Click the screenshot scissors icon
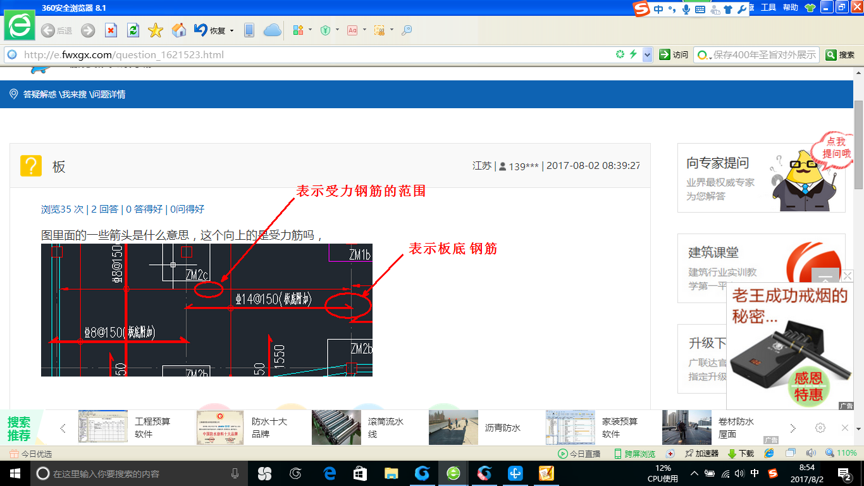Viewport: 864px width, 486px height. [380, 30]
